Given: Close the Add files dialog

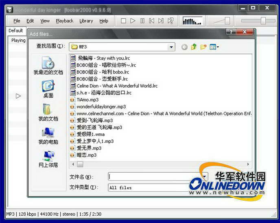Looking at the screenshot, I should (245, 32).
